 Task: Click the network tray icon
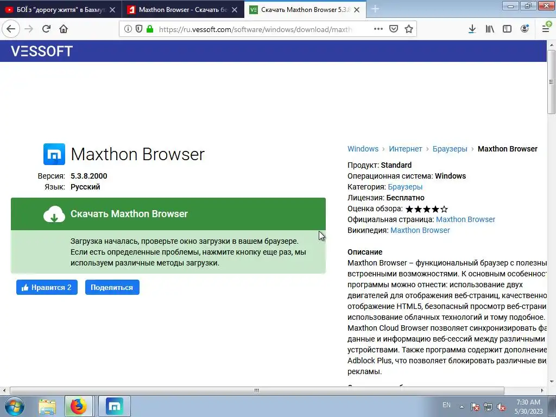coord(488,407)
